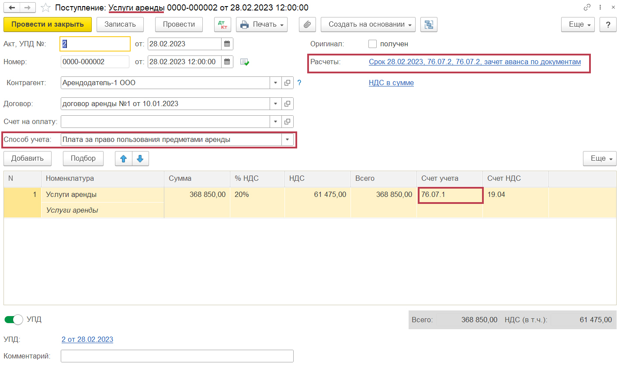Open the НДС в сумме link
The image size is (621, 365).
pyautogui.click(x=391, y=83)
